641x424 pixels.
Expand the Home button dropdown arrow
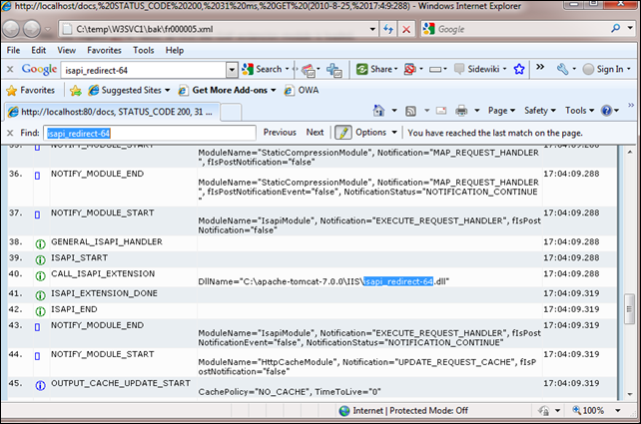(394, 111)
